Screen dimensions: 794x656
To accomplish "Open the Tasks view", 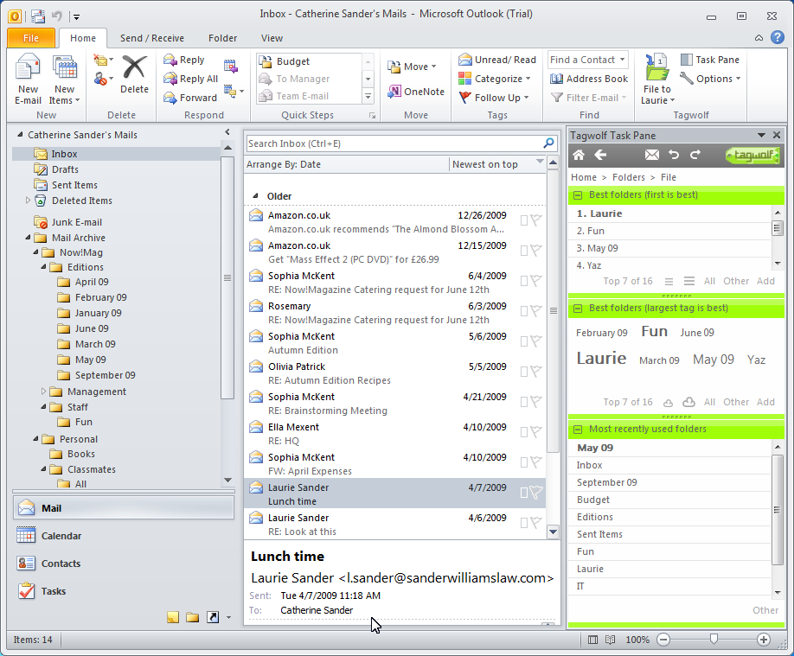I will [124, 590].
